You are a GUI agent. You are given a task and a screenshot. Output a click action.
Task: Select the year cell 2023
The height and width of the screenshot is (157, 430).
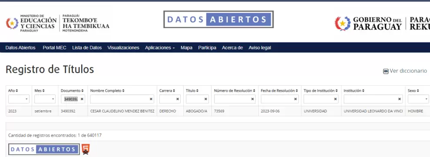pyautogui.click(x=19, y=112)
